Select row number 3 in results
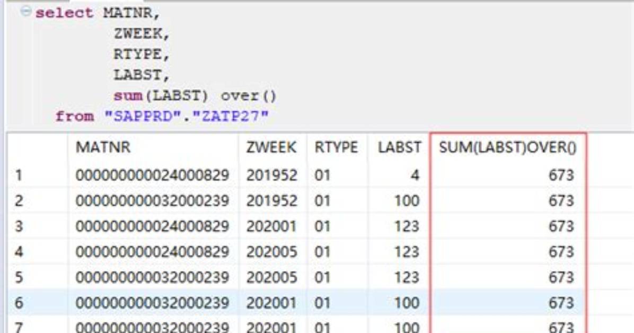The height and width of the screenshot is (333, 634). 19,226
